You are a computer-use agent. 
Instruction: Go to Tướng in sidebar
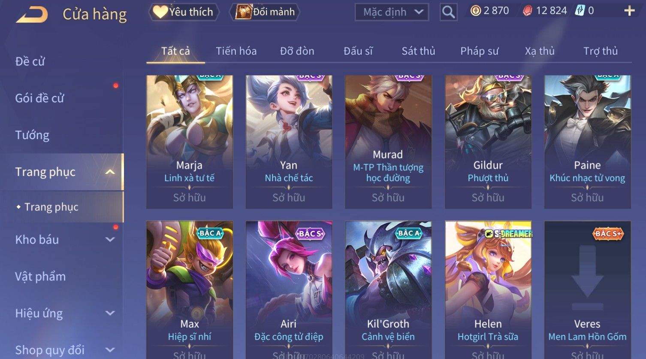(32, 135)
